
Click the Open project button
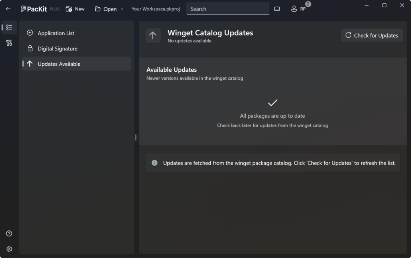click(x=106, y=9)
